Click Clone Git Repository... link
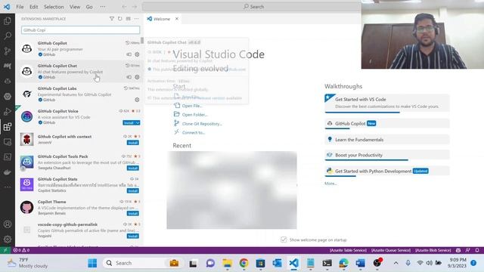This screenshot has height=272, width=484. click(202, 124)
